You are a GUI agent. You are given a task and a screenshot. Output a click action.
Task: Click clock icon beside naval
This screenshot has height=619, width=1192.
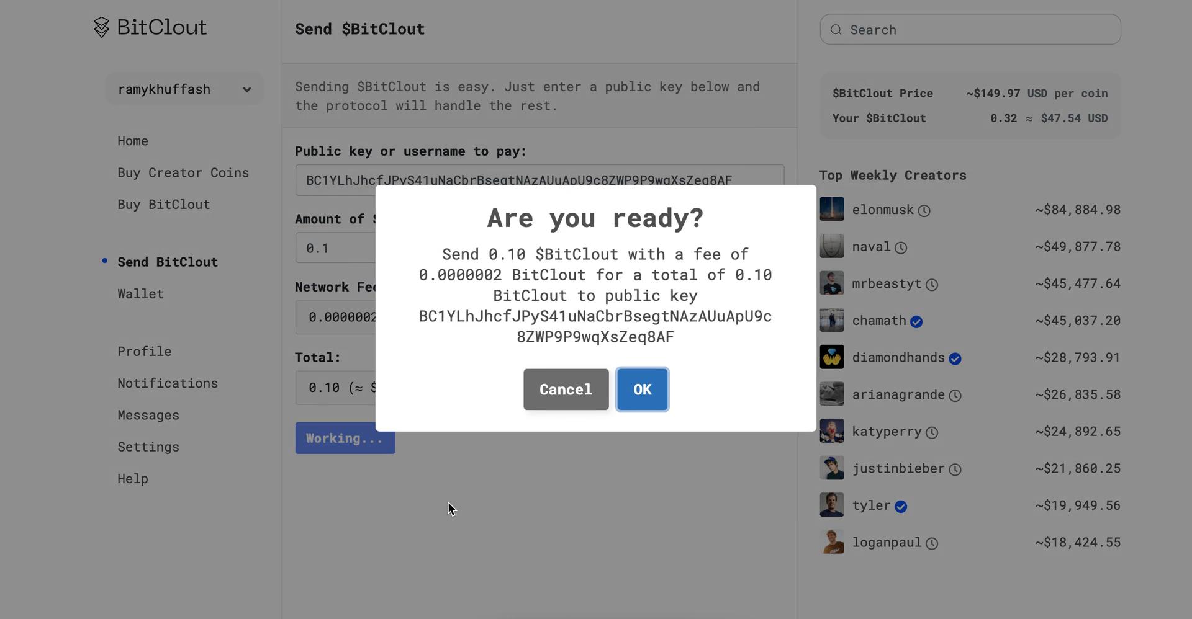coord(901,248)
